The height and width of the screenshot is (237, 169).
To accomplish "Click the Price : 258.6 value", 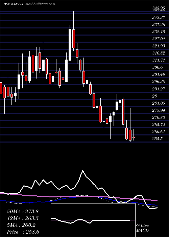I will (x=23, y=232).
